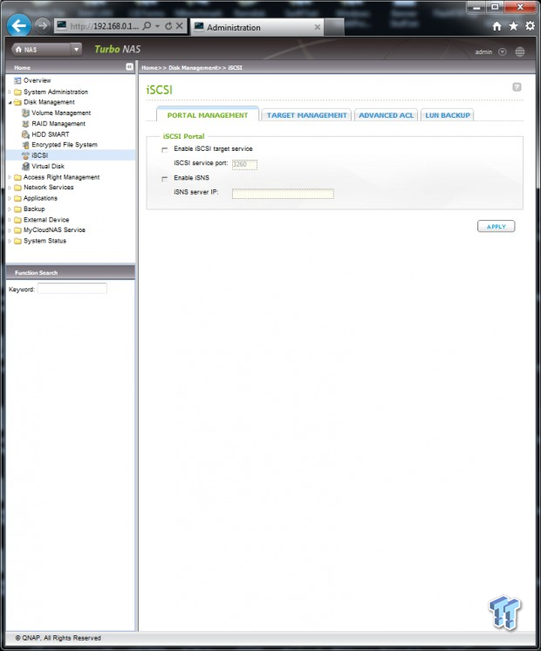Select External Device folder label
The image size is (541, 651).
click(x=46, y=220)
